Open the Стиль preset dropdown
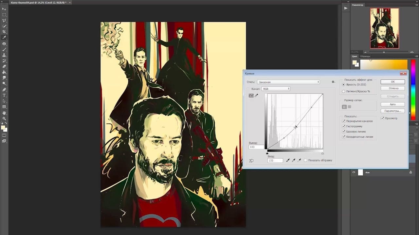The height and width of the screenshot is (235, 419). pyautogui.click(x=288, y=82)
